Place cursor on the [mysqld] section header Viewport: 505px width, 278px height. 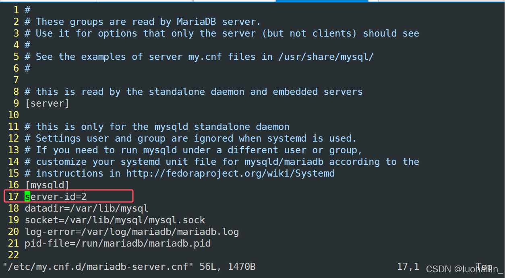point(47,185)
